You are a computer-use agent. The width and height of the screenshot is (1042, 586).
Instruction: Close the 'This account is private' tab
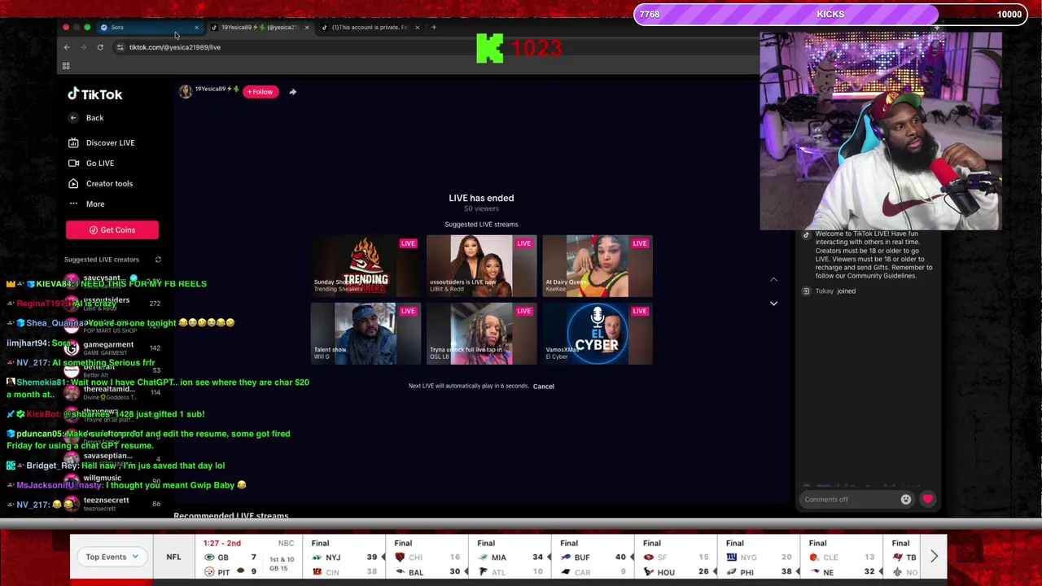[x=417, y=28]
